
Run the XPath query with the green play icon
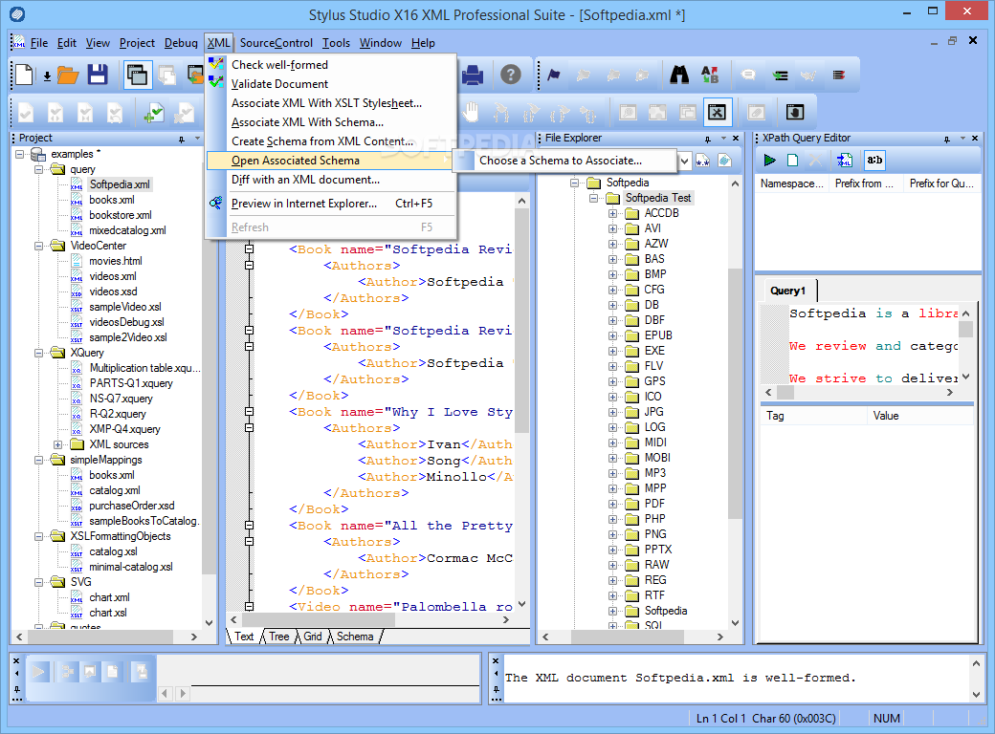pos(770,161)
